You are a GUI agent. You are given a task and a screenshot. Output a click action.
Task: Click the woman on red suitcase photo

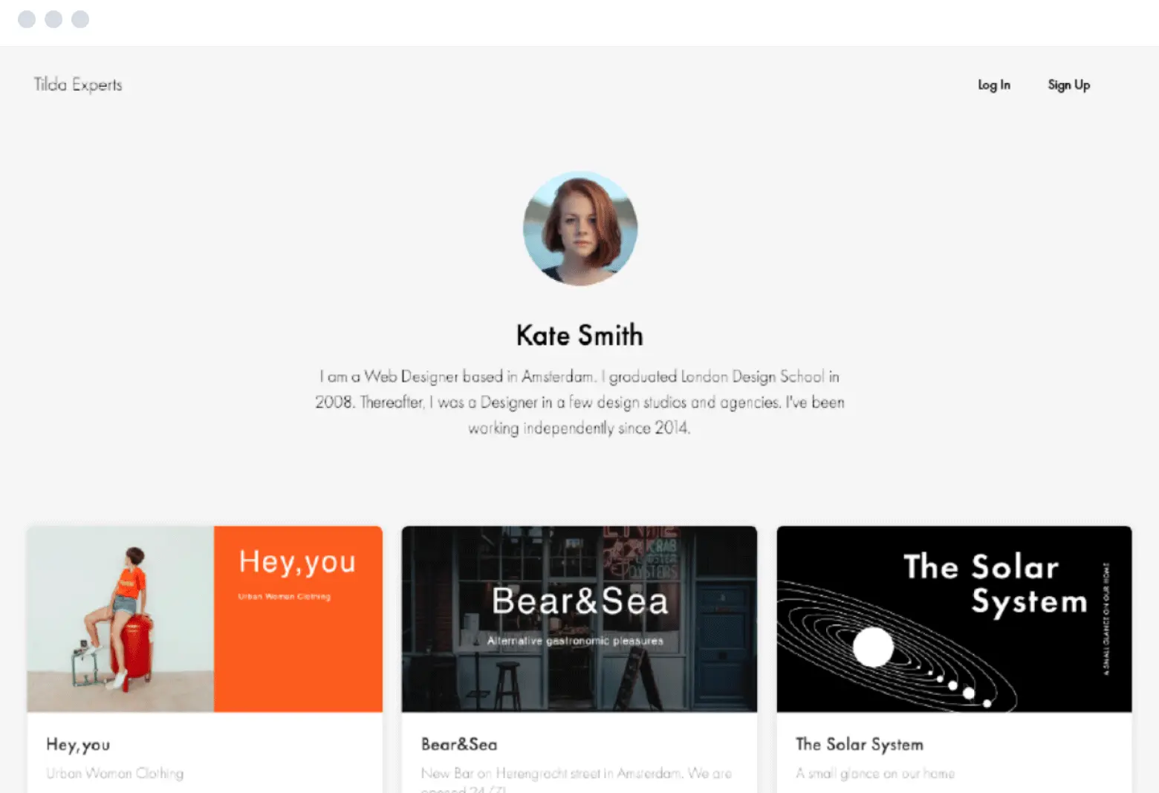click(120, 619)
